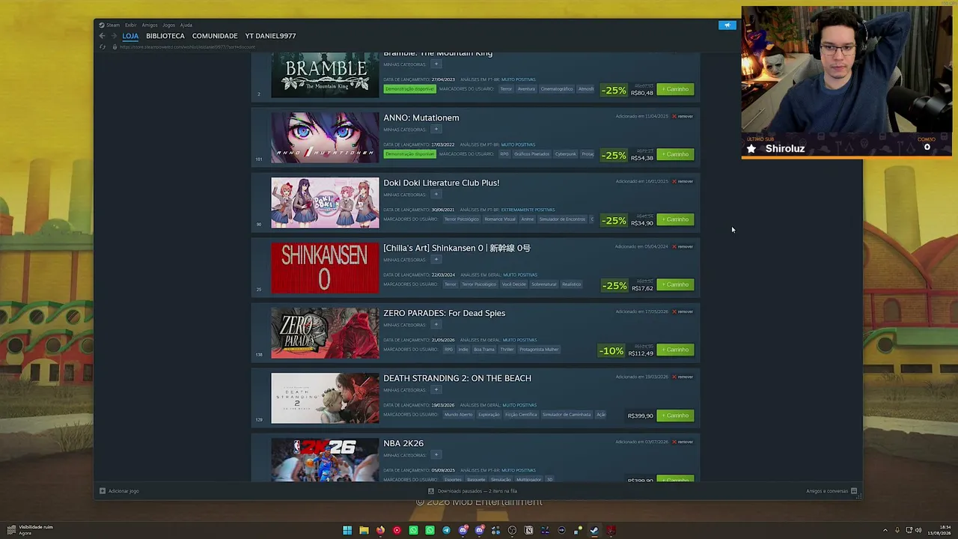Open OBS Studio from the taskbar
The height and width of the screenshot is (539, 958).
tap(512, 531)
